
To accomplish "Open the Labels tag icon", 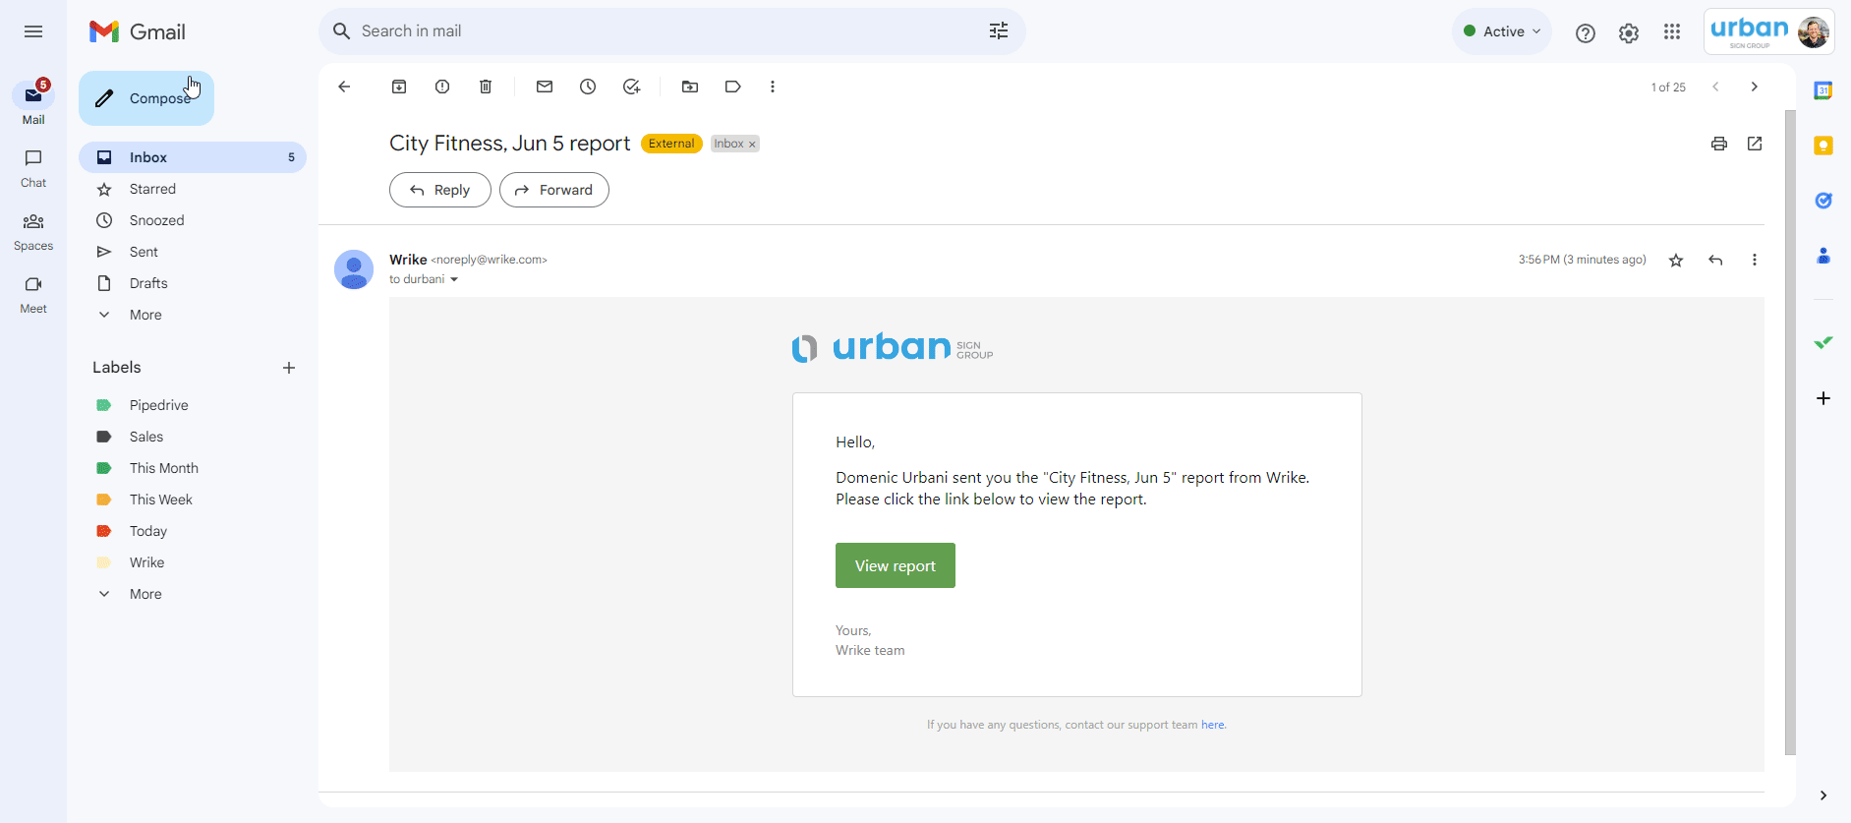I will pyautogui.click(x=733, y=87).
